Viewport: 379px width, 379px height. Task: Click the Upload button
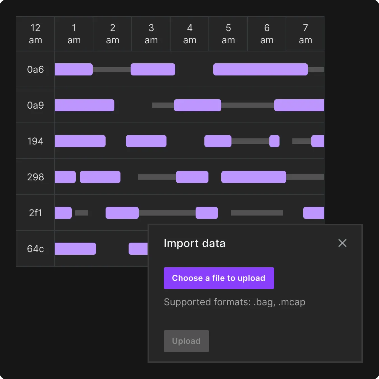[186, 341]
